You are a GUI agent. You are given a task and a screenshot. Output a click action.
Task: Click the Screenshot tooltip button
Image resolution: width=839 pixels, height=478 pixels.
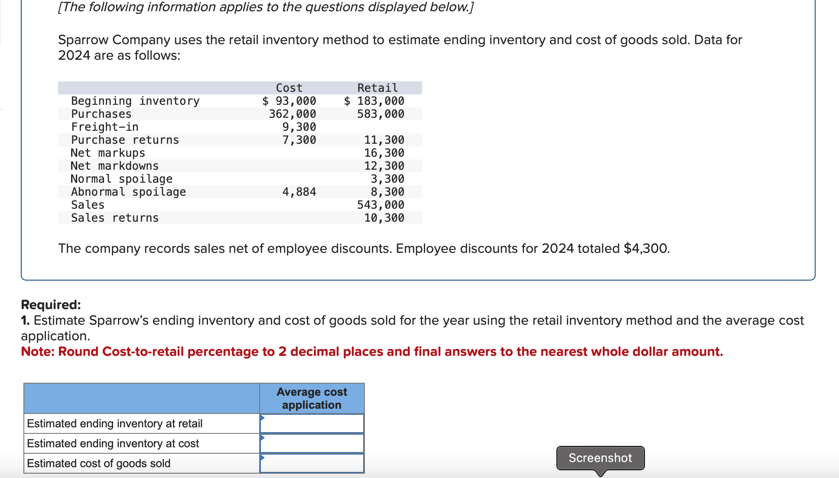pyautogui.click(x=600, y=458)
